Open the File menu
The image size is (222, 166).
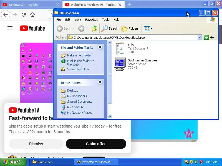click(x=59, y=20)
